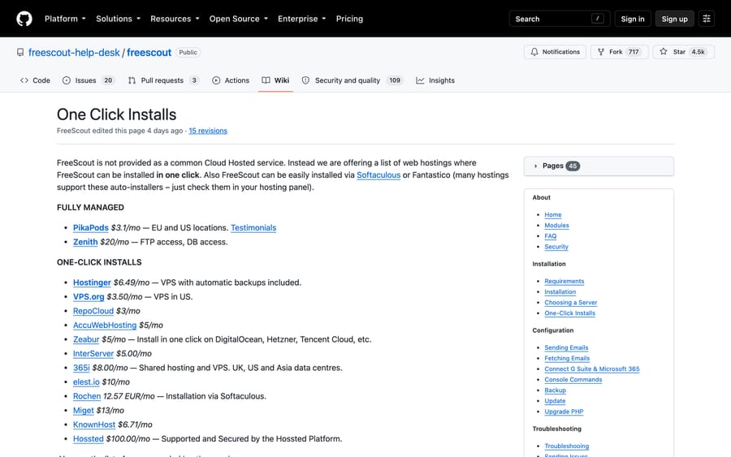Click the bell icon in Notifications
The height and width of the screenshot is (457, 731).
pyautogui.click(x=534, y=52)
